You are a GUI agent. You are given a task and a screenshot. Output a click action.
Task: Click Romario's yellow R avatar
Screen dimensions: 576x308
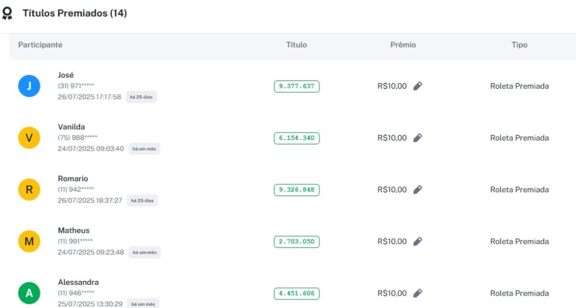click(x=29, y=189)
